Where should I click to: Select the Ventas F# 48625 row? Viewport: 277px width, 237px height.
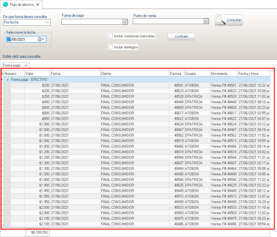coord(223,185)
